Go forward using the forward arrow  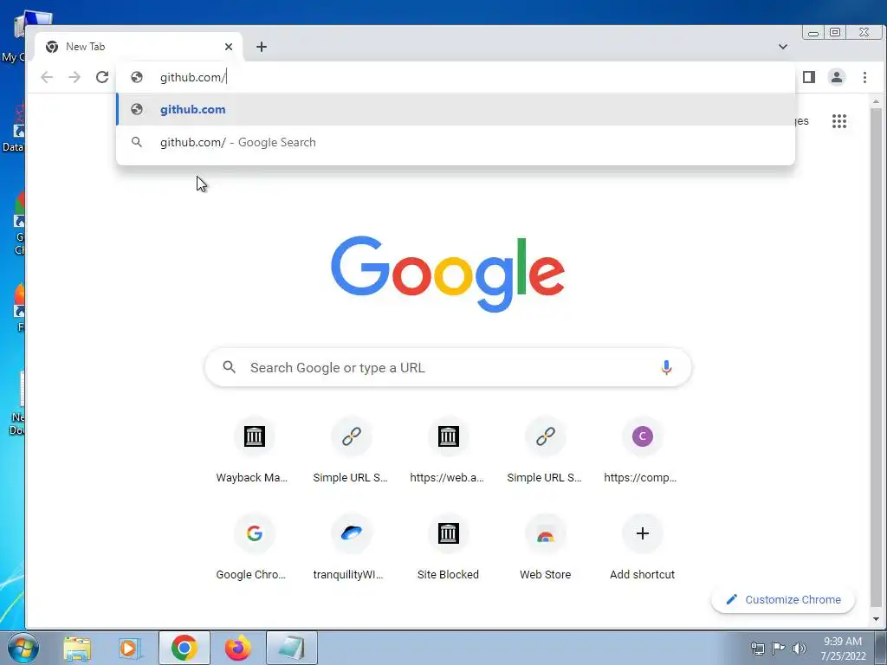click(x=74, y=77)
